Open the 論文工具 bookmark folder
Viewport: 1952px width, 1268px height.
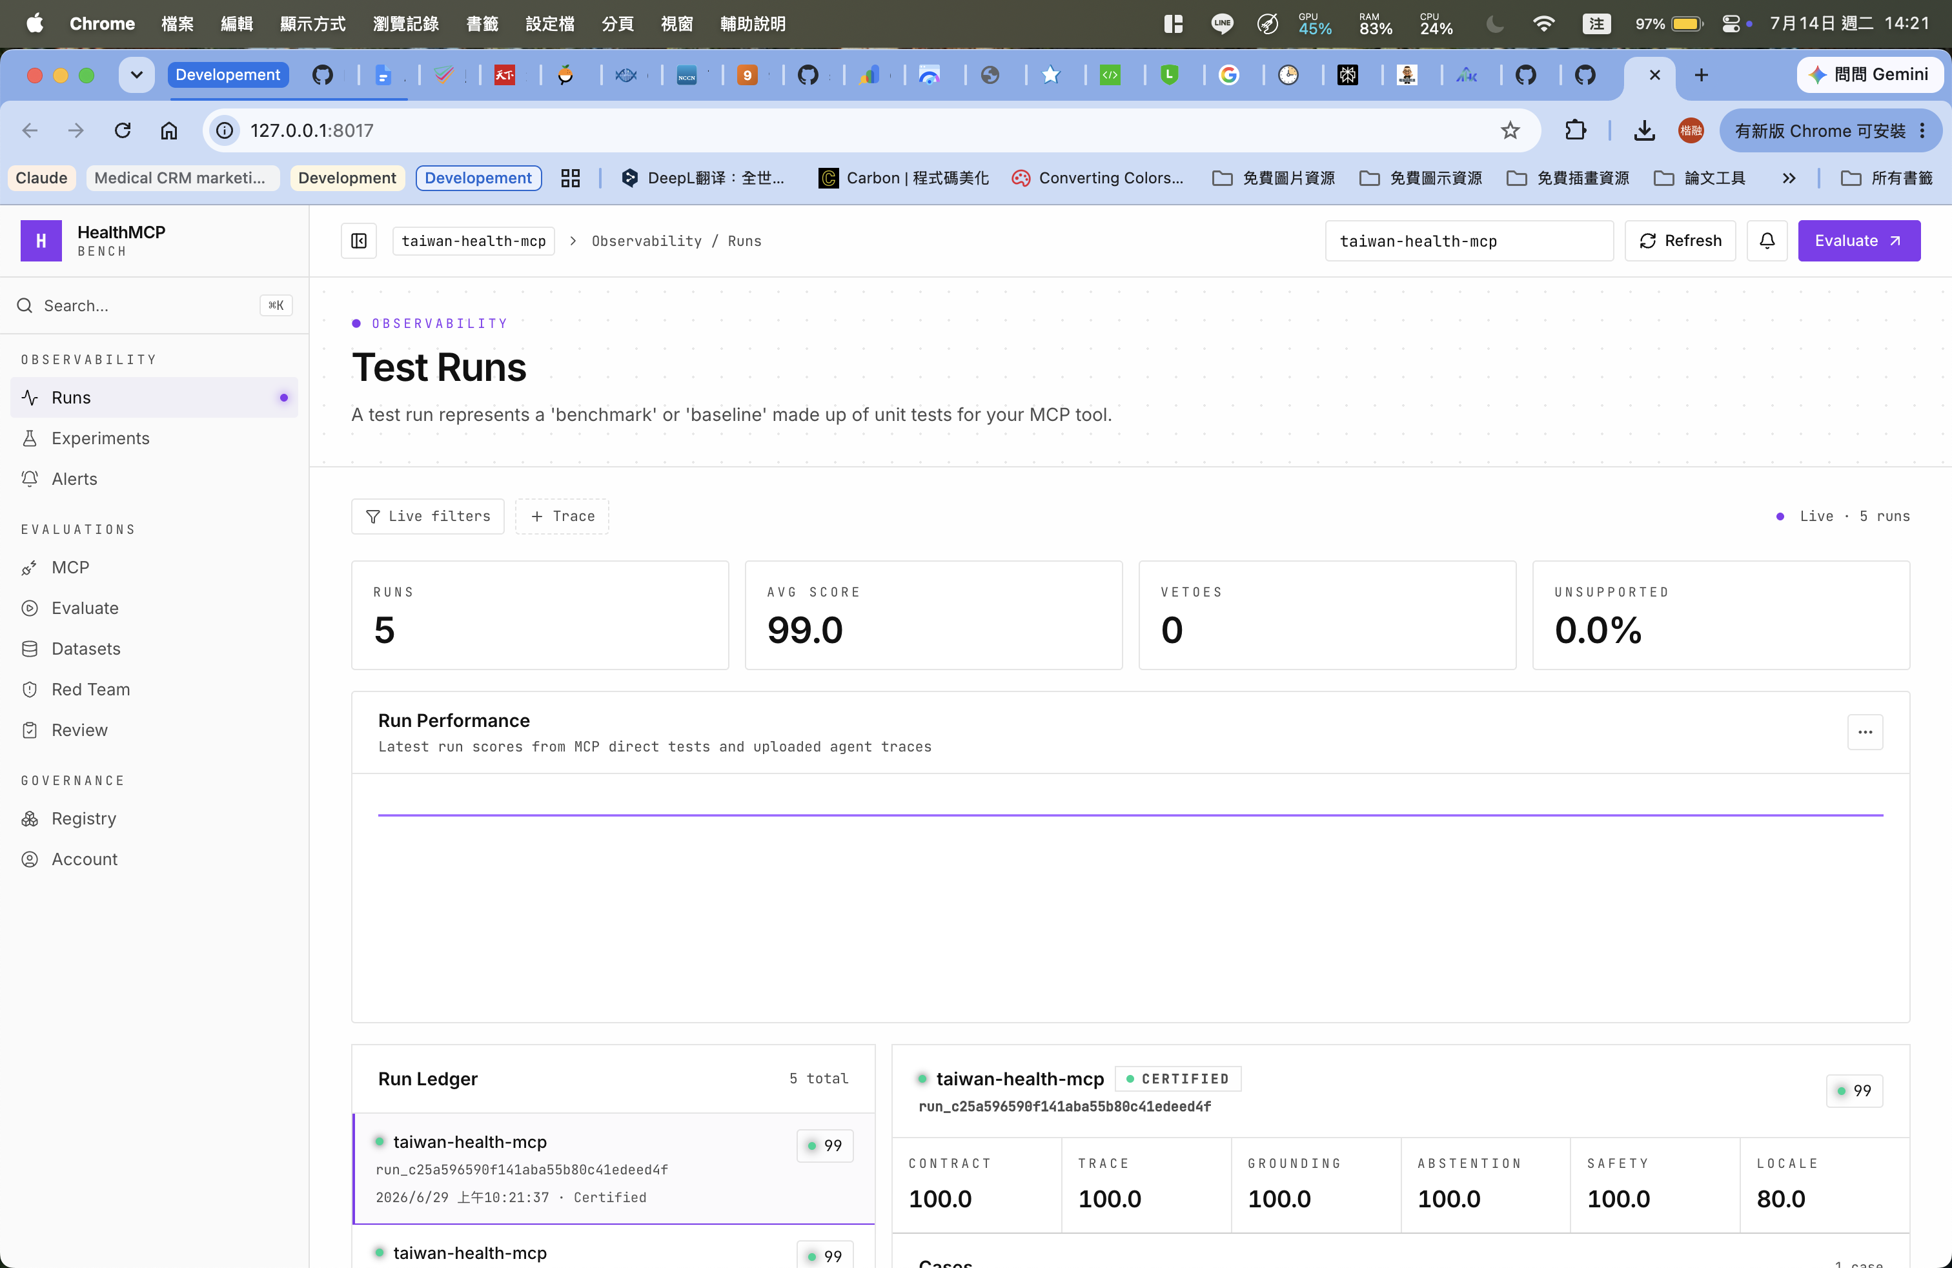click(x=1700, y=178)
